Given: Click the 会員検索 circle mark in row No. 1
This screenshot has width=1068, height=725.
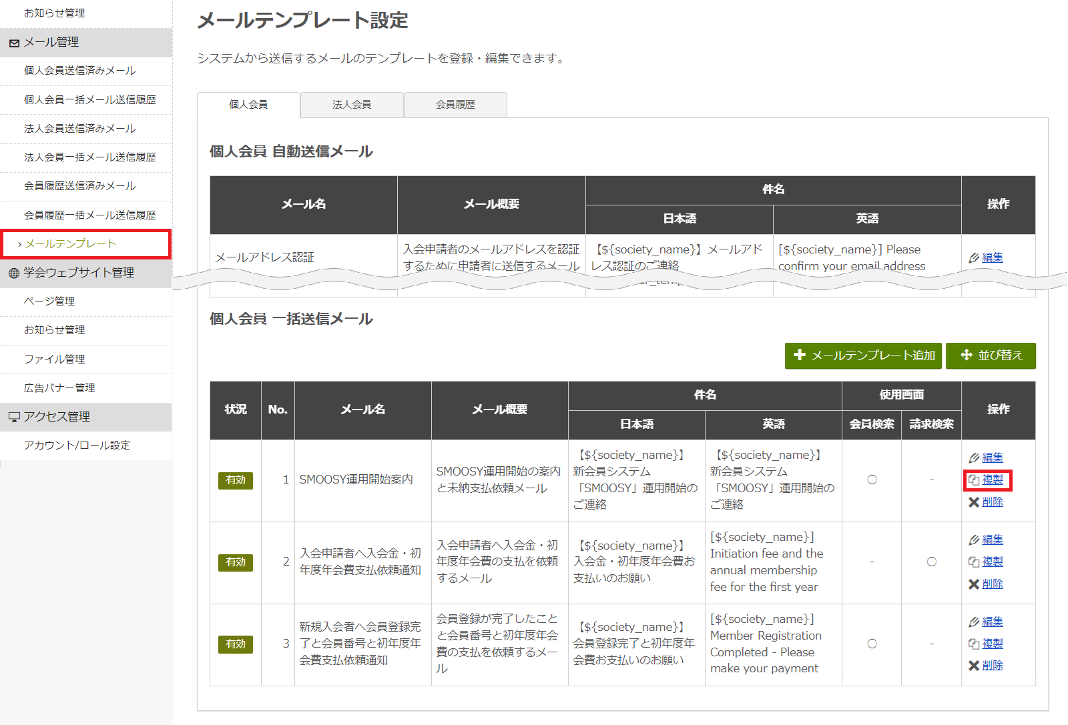Looking at the screenshot, I should (872, 480).
